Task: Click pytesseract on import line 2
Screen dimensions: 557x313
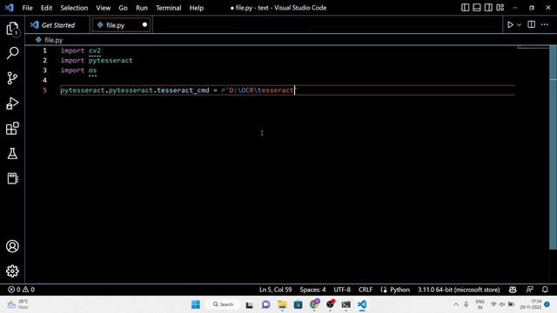Action: point(111,60)
